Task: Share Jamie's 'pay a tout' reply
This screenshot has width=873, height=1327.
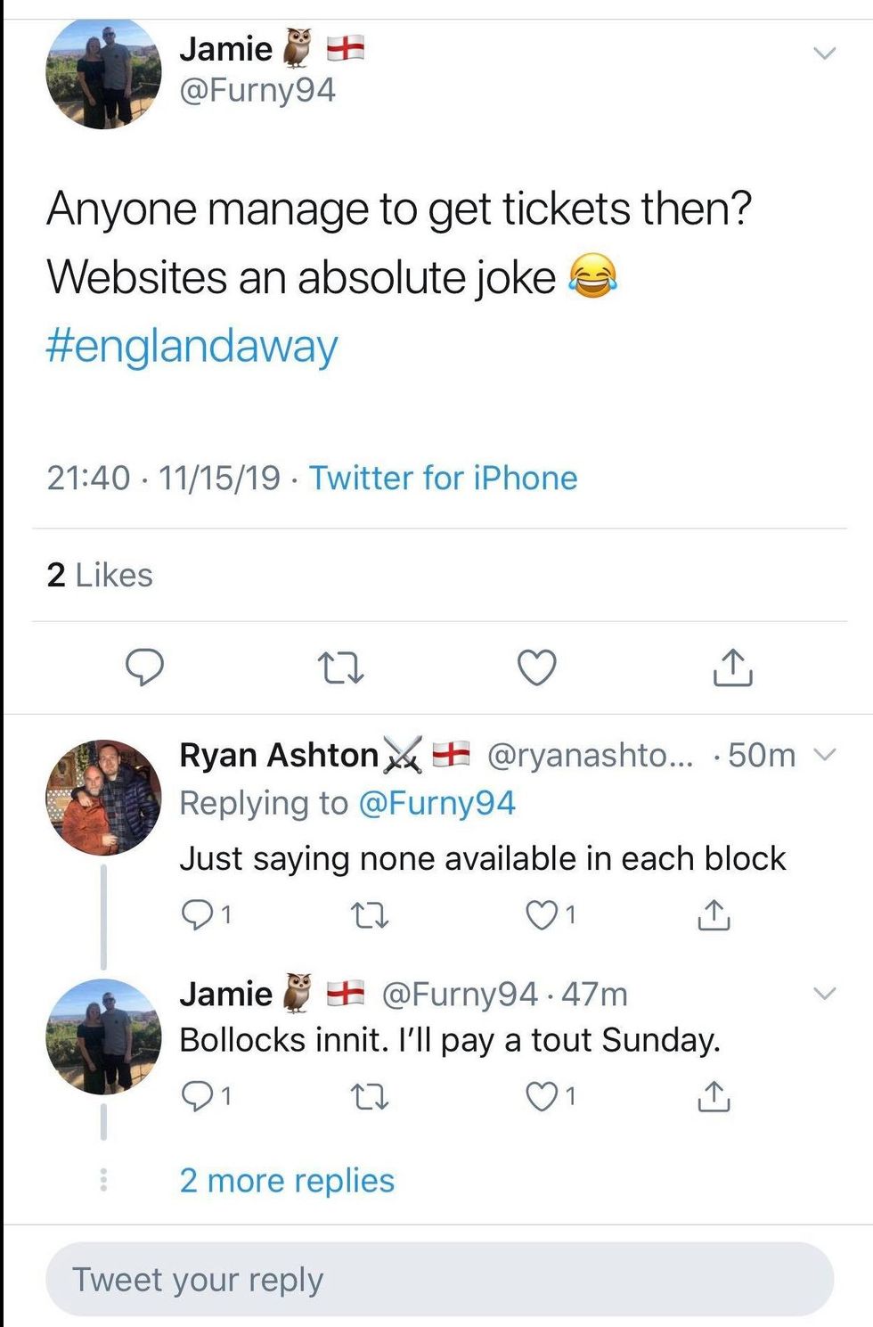Action: coord(713,1097)
